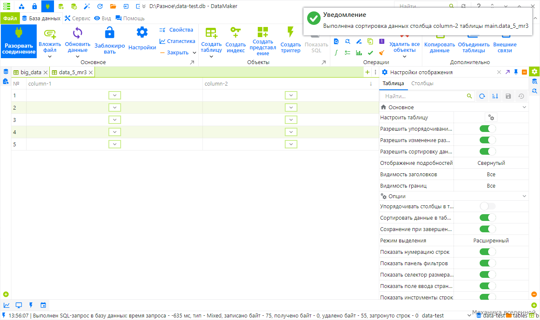540x320 pixels.
Task: Click the green checkmark icon in Операции
Action: (370, 53)
